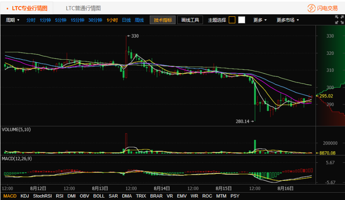This screenshot has height=200, width=345.
Task: Select the 5分钟 interval
Action: (61, 20)
